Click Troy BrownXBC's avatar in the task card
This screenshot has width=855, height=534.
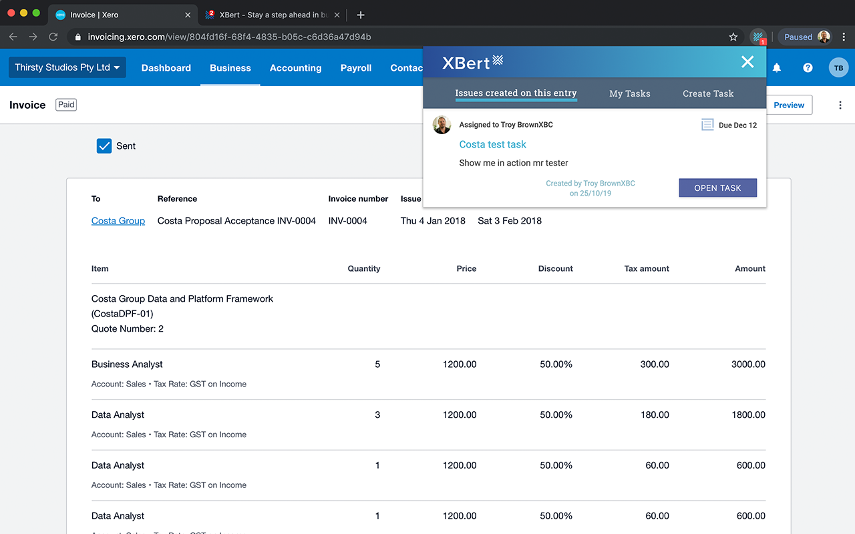point(442,125)
